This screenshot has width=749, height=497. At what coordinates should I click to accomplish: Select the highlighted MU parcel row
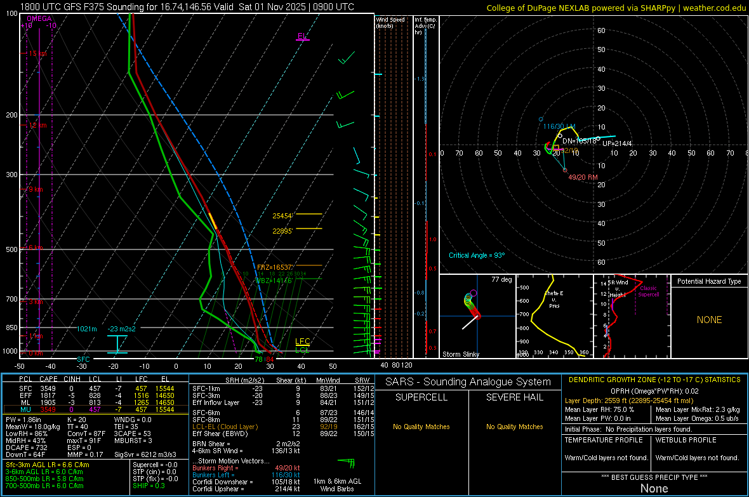click(x=96, y=409)
